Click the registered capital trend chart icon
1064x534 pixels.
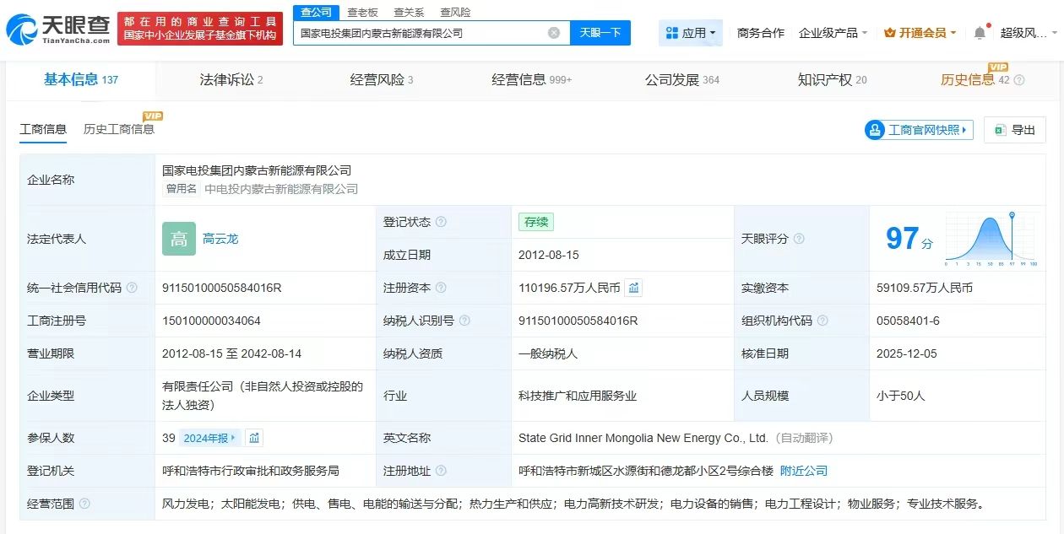pos(634,289)
